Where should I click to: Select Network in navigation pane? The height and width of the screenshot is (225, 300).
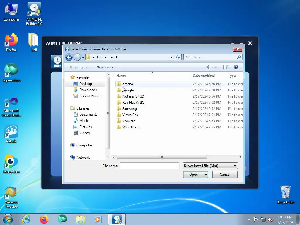[83, 157]
